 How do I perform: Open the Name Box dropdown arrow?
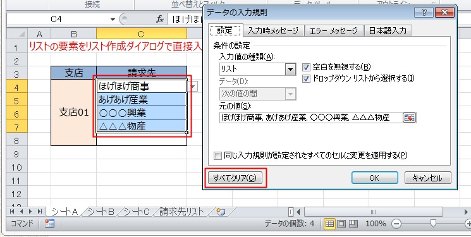pos(113,20)
